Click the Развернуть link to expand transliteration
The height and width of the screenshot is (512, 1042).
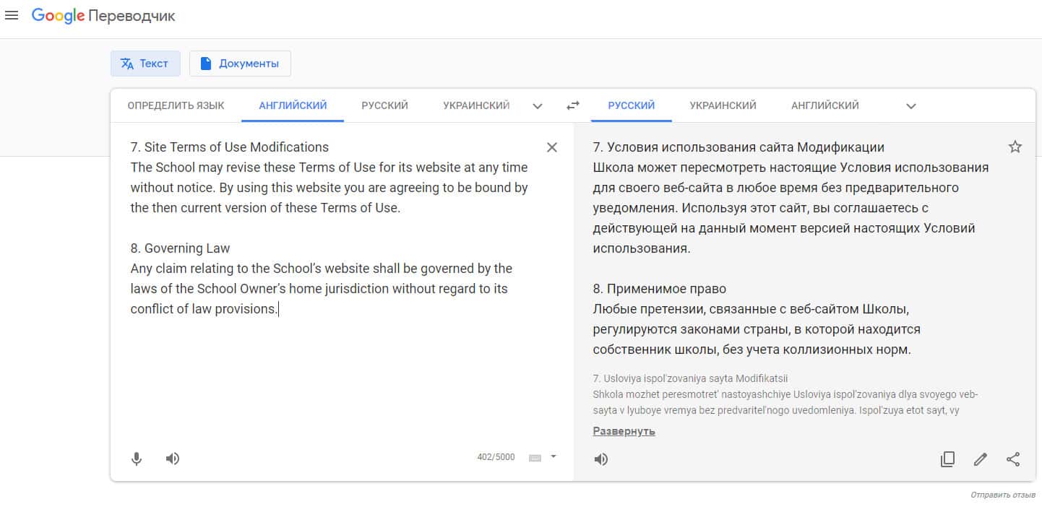[624, 431]
